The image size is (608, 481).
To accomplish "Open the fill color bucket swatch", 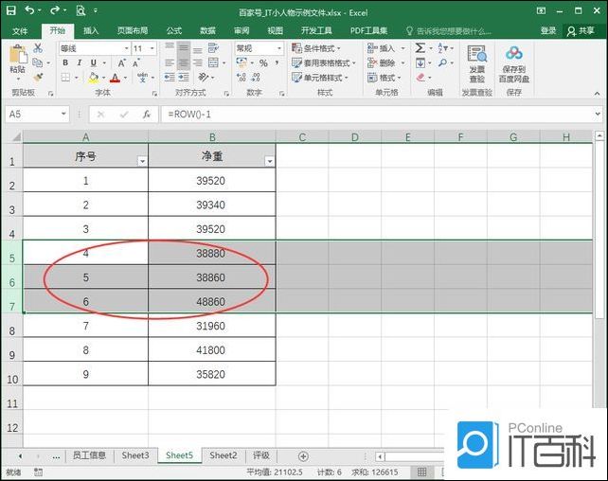I will coord(94,78).
